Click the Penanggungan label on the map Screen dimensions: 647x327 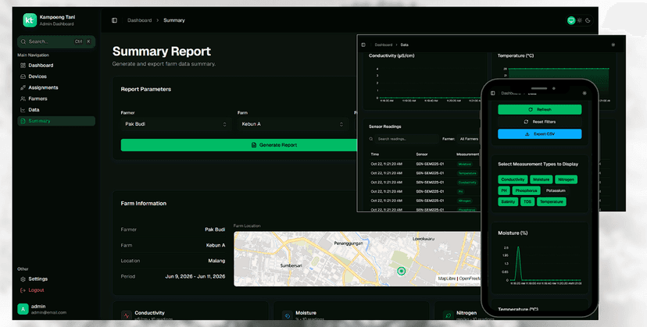tap(349, 243)
